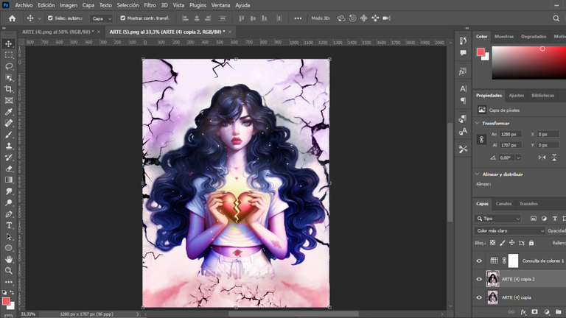Open the Color más claro blend mode dropdown

coord(509,230)
